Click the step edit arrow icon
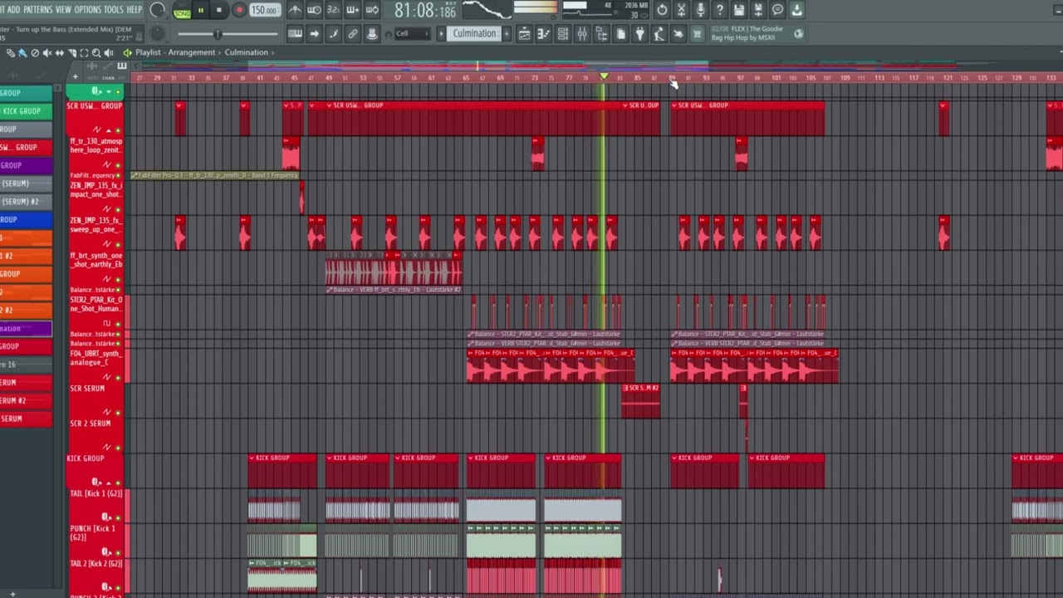The image size is (1063, 598). 314,33
